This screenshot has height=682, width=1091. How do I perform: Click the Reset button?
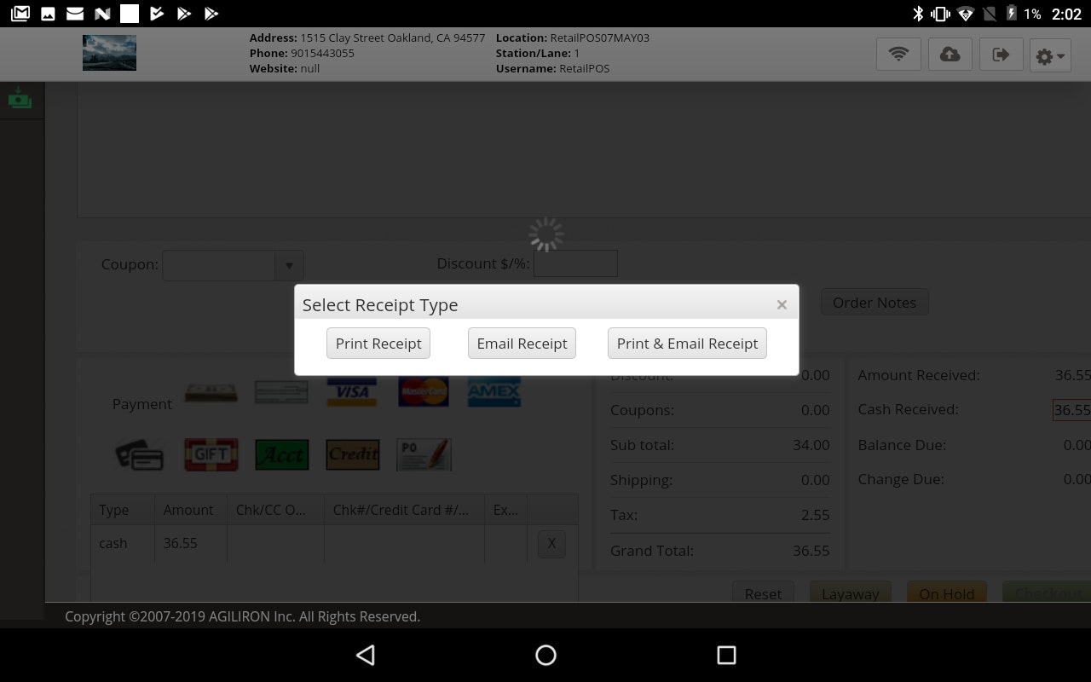point(763,593)
